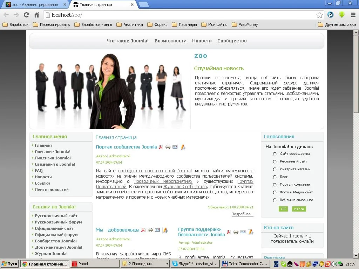Open PDF version of Портал сообщества Joomla article
The image size is (359, 269).
tap(161, 147)
